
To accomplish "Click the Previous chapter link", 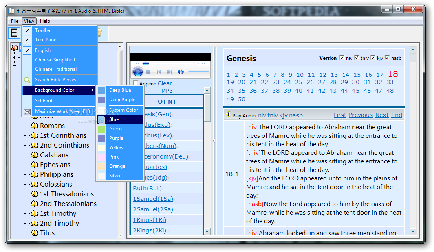I will 361,115.
